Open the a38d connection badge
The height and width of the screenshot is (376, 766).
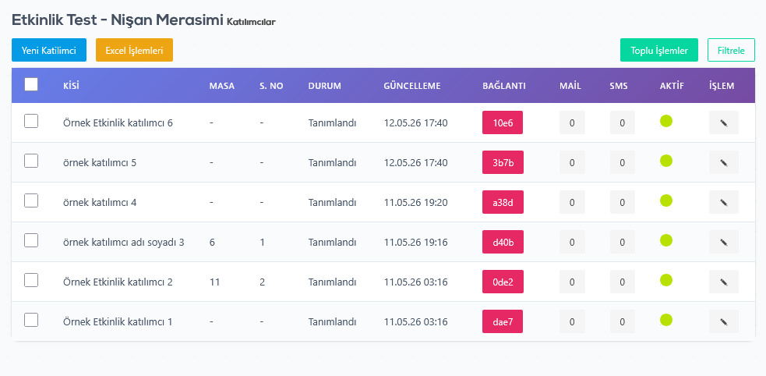(x=503, y=202)
